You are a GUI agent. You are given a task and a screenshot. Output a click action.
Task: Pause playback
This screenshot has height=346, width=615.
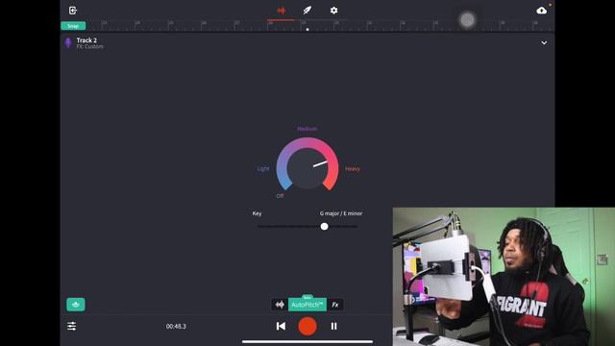(333, 326)
